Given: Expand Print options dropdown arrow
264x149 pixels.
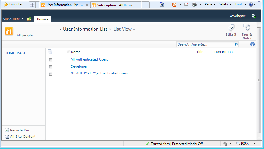Looking at the screenshot, I should click(x=200, y=4).
